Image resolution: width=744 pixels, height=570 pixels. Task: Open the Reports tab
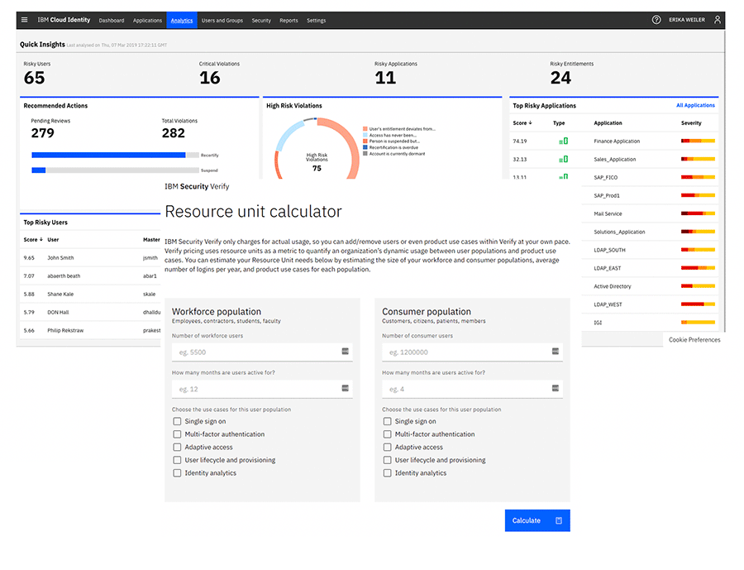pyautogui.click(x=289, y=21)
